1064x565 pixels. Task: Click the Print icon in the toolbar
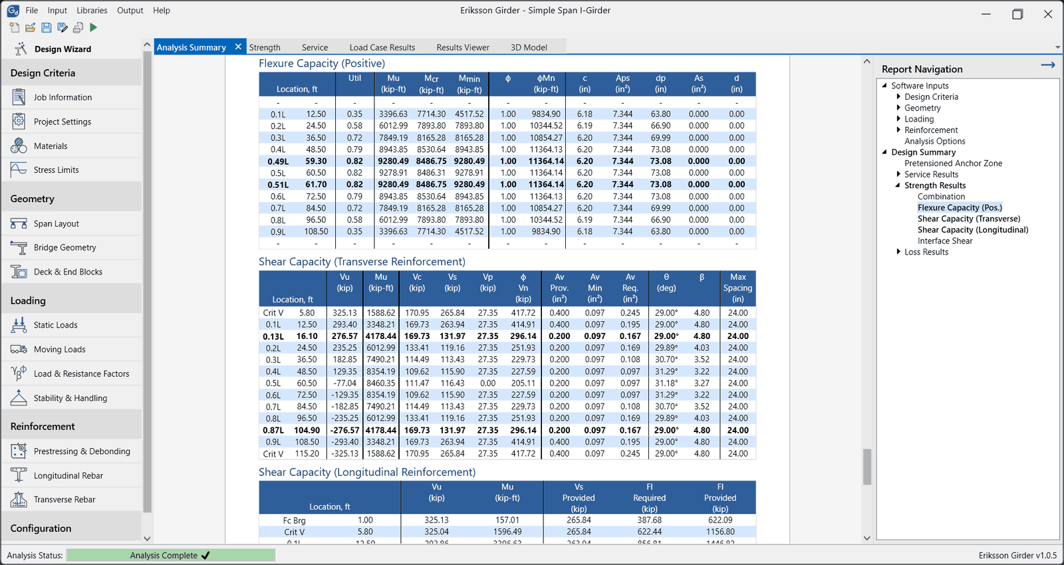pyautogui.click(x=78, y=27)
